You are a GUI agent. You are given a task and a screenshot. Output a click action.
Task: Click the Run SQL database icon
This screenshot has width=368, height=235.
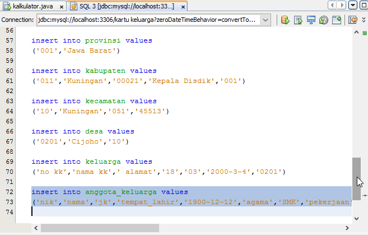[x=285, y=20]
